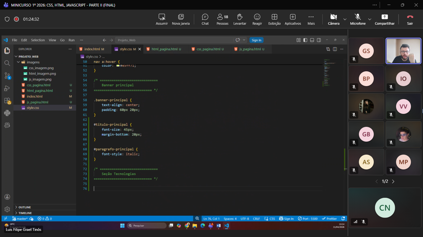Toggle the Câmera on or off

334,19
